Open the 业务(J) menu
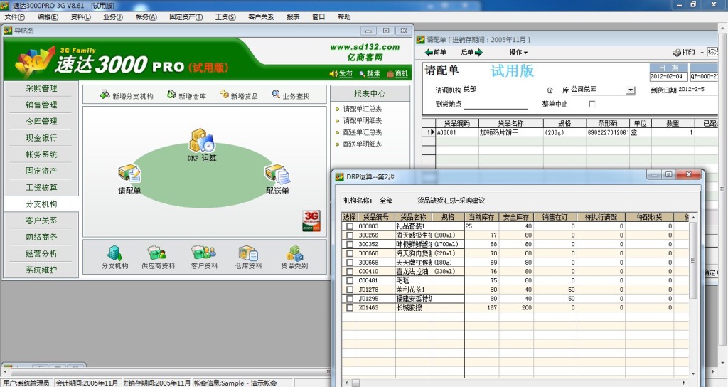The width and height of the screenshot is (728, 387). point(113,17)
